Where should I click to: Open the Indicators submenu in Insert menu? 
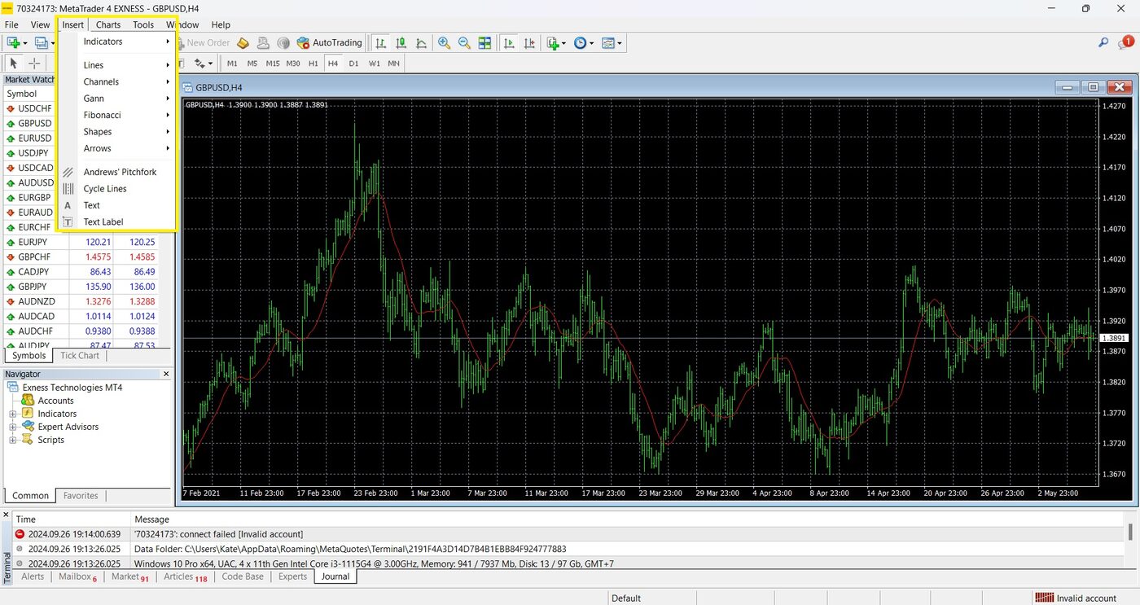pos(117,42)
